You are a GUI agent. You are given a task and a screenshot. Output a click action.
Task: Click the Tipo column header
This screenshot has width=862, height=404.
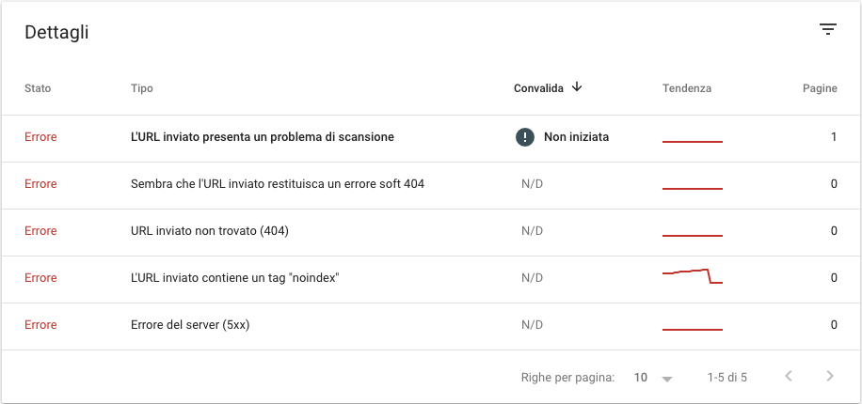tap(142, 88)
